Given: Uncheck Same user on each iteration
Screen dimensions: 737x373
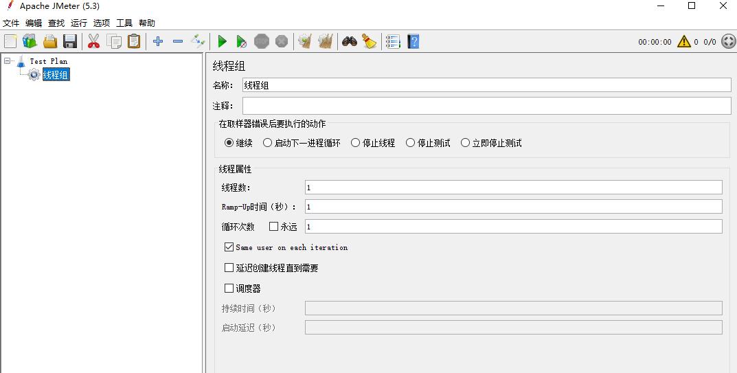Looking at the screenshot, I should [x=229, y=247].
